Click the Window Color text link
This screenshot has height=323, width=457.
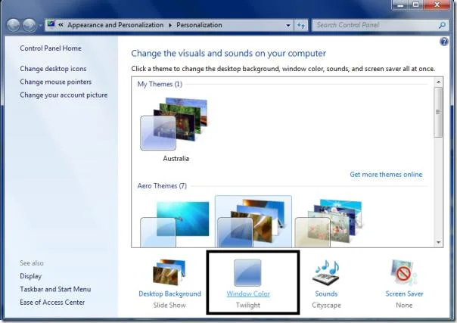click(x=248, y=293)
